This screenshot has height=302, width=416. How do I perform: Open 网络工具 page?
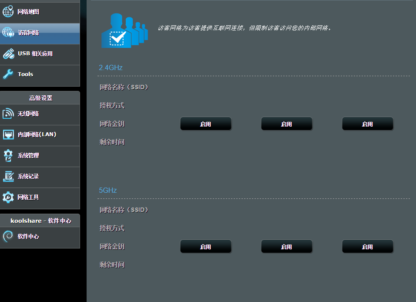pyautogui.click(x=40, y=198)
